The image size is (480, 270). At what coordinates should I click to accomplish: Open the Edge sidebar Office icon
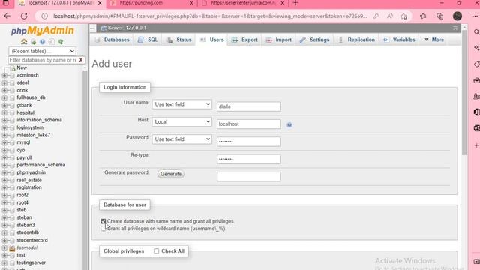(477, 112)
